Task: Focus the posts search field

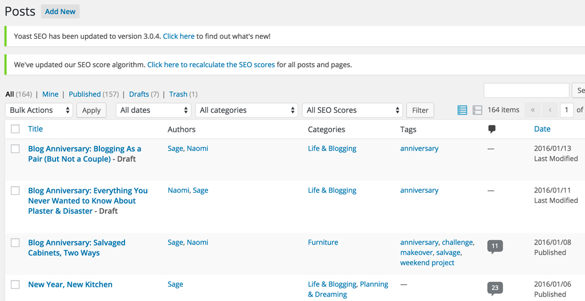Action: click(526, 90)
